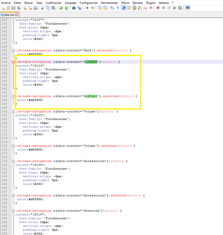
Task: Open the Herramientas menu
Action: click(109, 3)
